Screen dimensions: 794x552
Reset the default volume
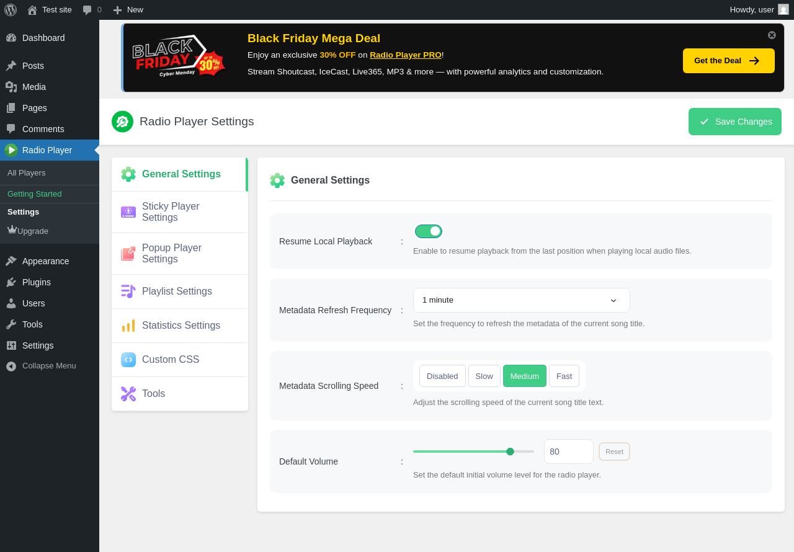tap(614, 452)
